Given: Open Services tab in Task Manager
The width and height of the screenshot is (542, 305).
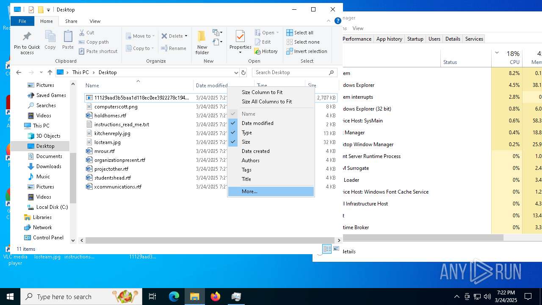Looking at the screenshot, I should point(474,39).
